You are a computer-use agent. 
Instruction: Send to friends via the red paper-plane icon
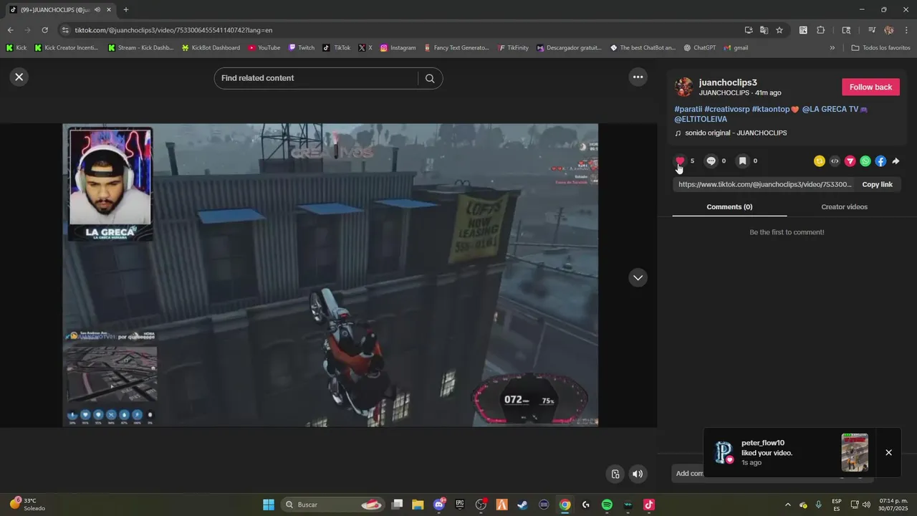[x=850, y=161]
